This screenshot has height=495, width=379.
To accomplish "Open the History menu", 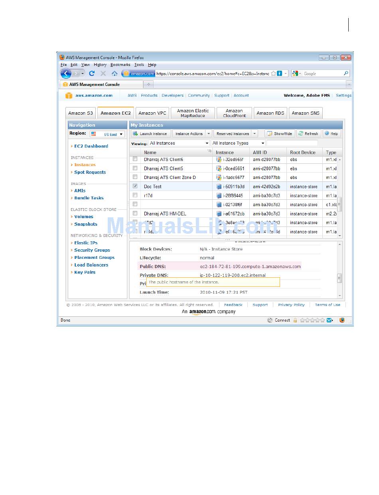I will 100,65.
